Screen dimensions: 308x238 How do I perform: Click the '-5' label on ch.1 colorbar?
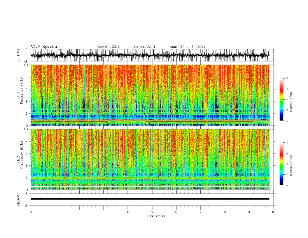point(287,100)
